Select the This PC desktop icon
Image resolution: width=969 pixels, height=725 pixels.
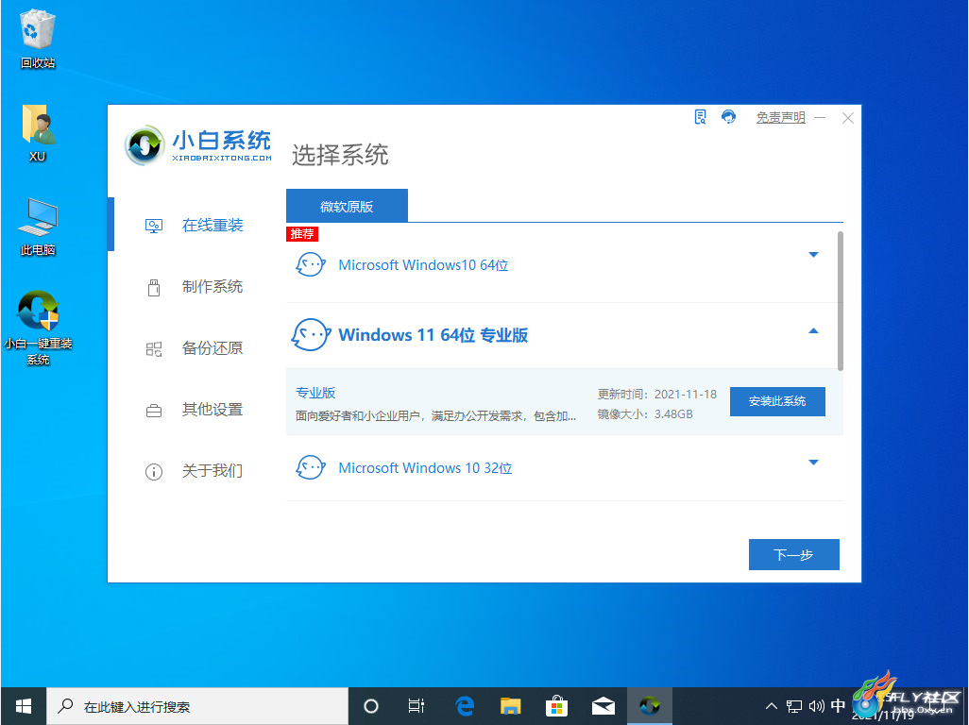pos(38,227)
